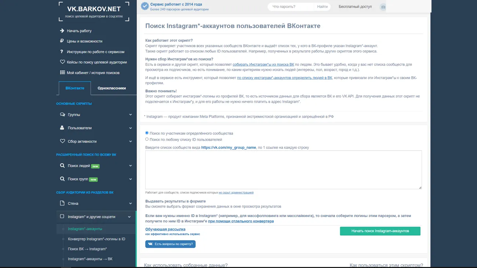Expand the Сбор активности chevron
This screenshot has height=268, width=477.
pyautogui.click(x=130, y=142)
